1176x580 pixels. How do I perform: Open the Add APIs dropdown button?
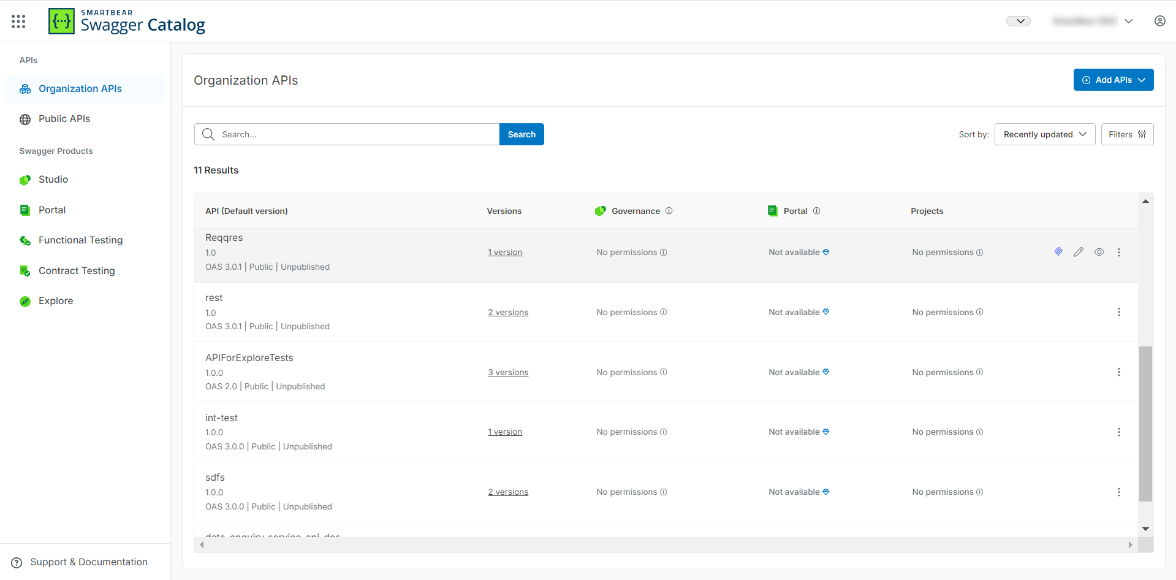pyautogui.click(x=1113, y=80)
